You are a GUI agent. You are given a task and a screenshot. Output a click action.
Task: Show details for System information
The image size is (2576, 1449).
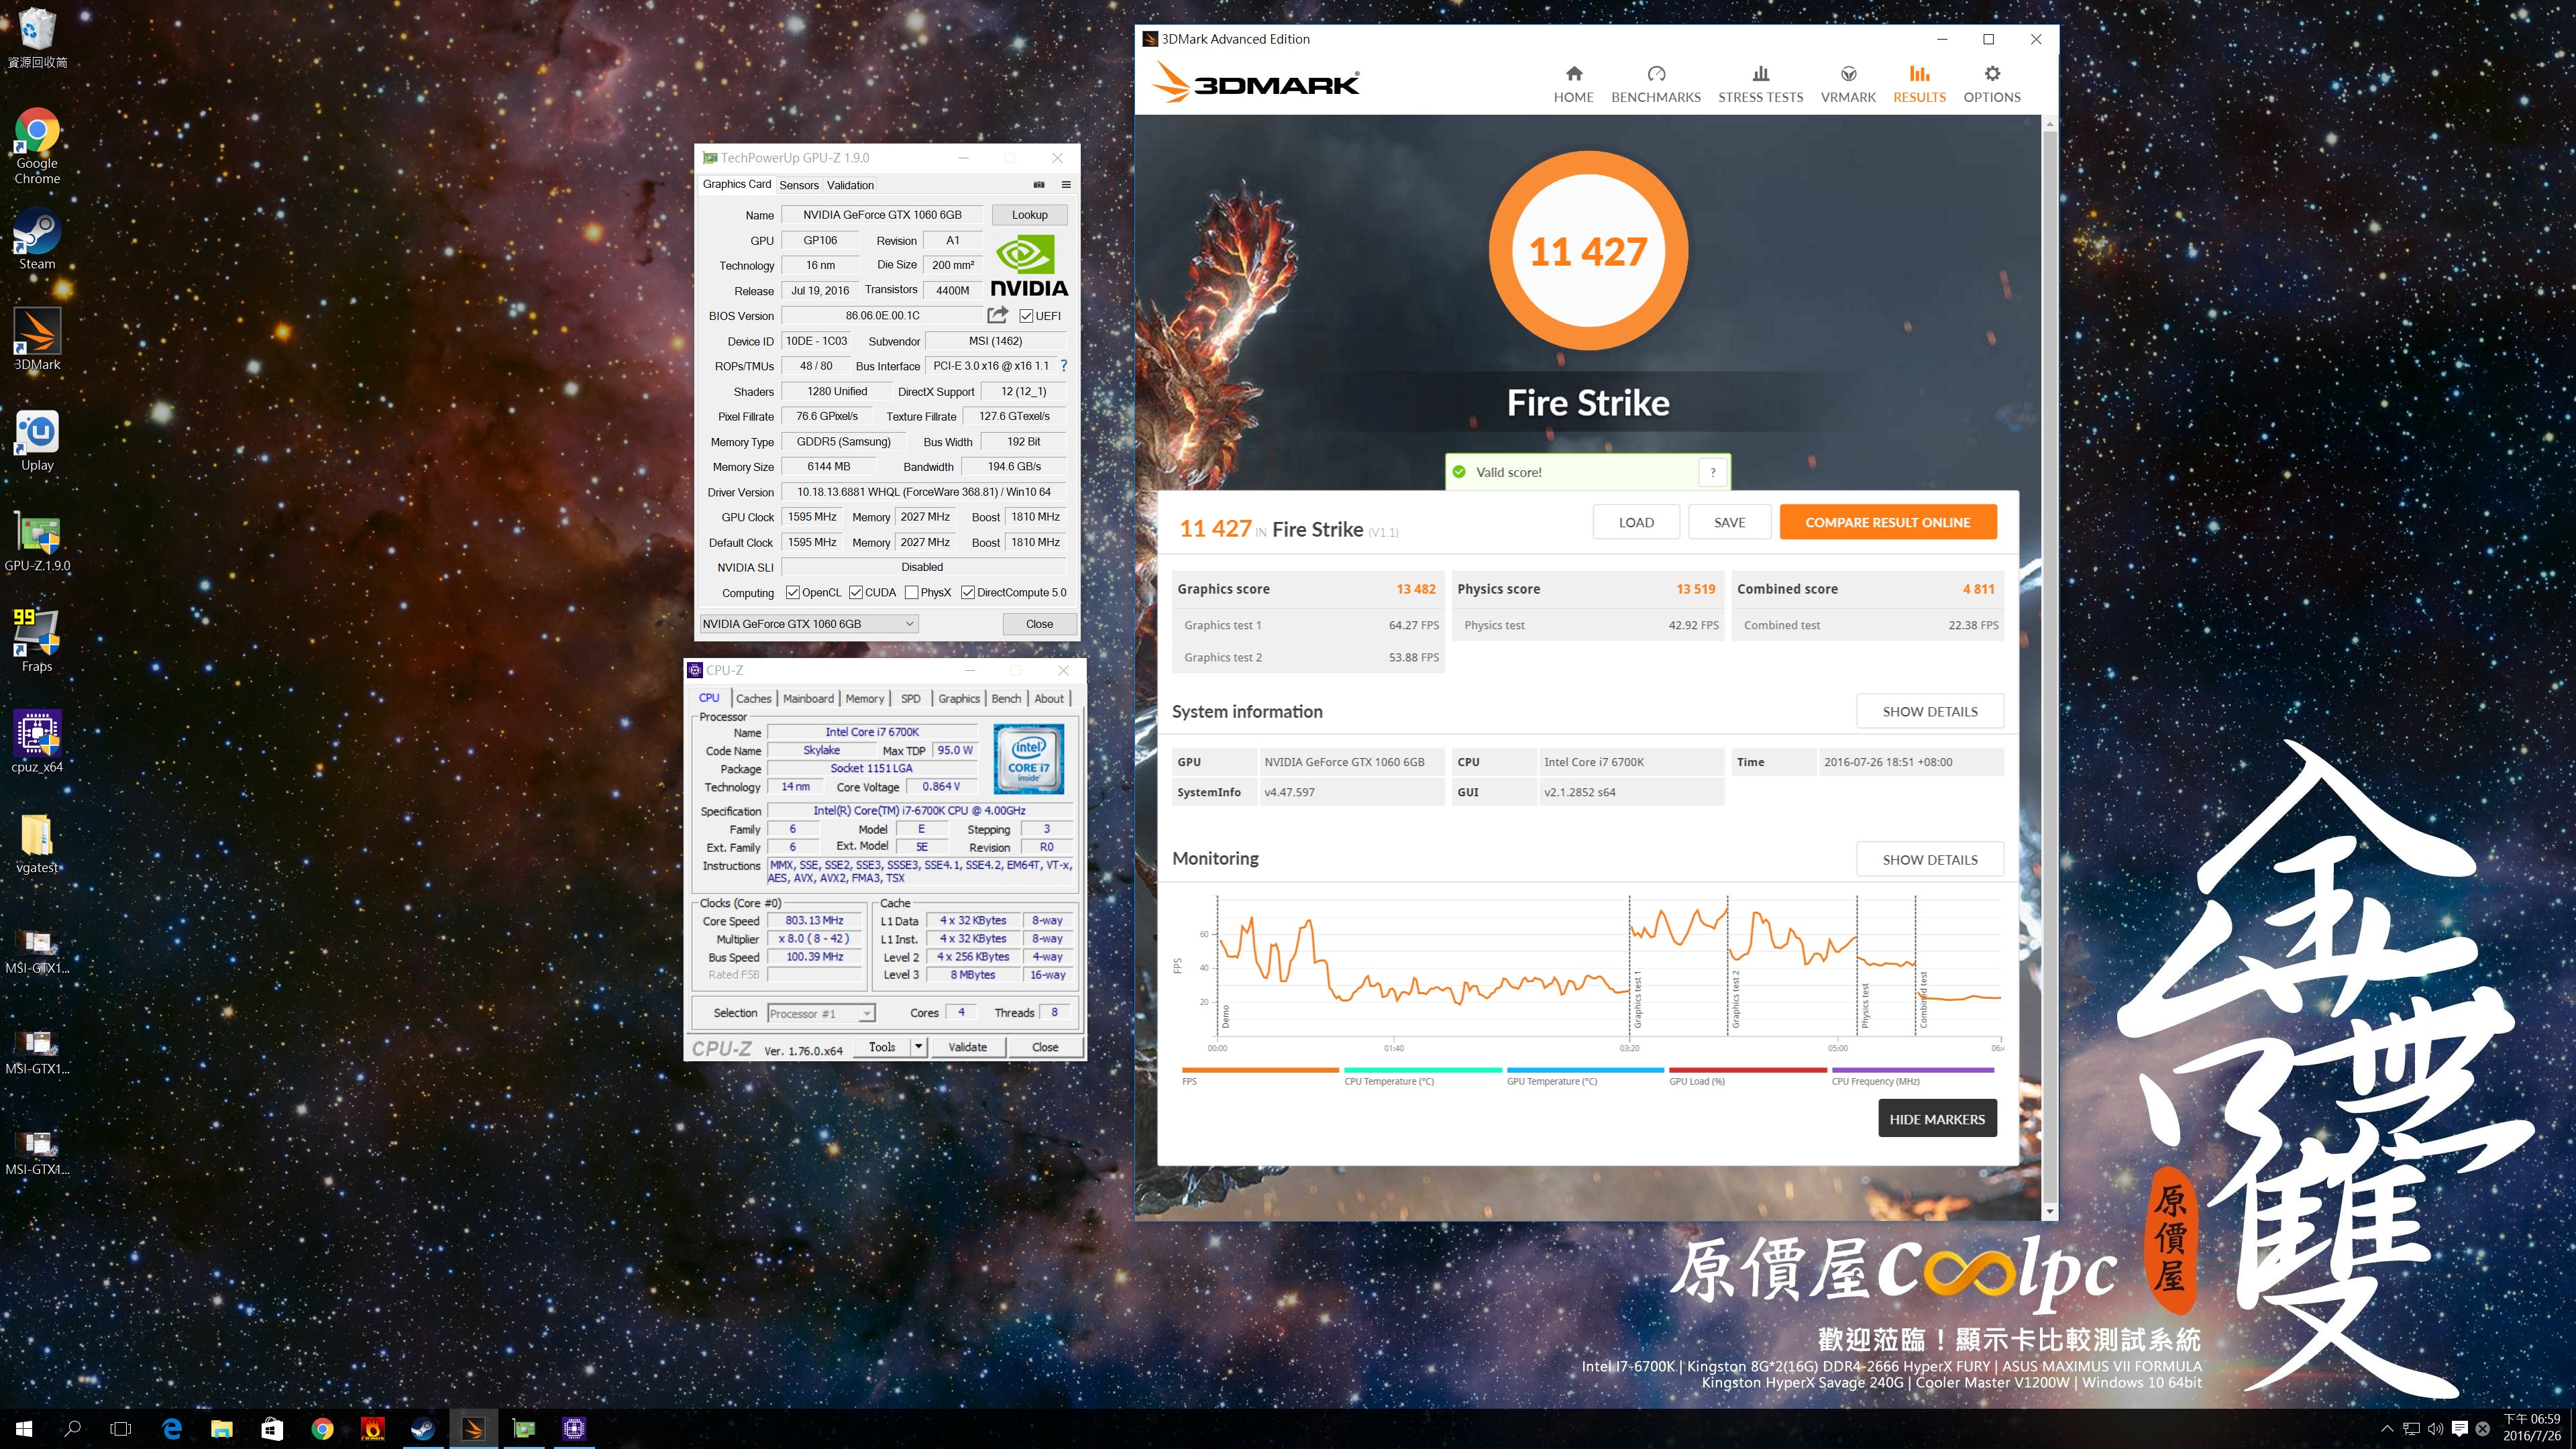(1929, 712)
